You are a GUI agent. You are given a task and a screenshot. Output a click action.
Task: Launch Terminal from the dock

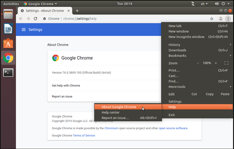point(8,73)
